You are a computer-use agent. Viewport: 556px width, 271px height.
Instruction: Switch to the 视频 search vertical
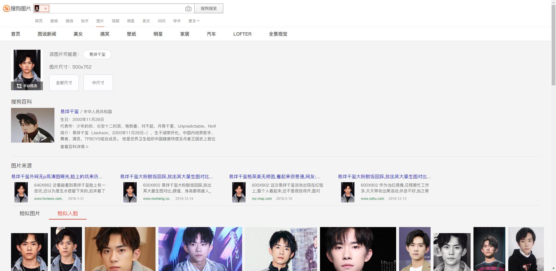115,21
